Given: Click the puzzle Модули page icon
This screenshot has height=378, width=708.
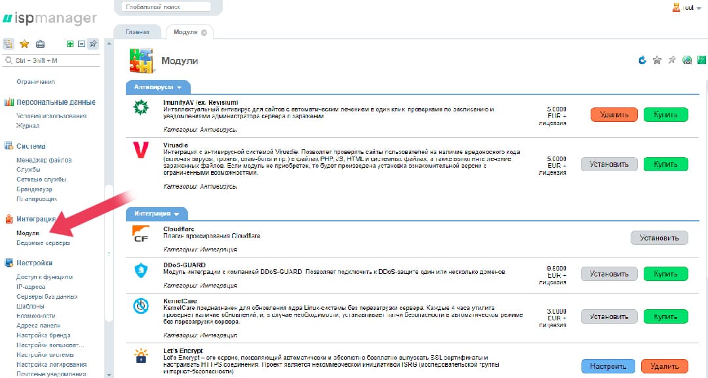Looking at the screenshot, I should click(x=142, y=60).
